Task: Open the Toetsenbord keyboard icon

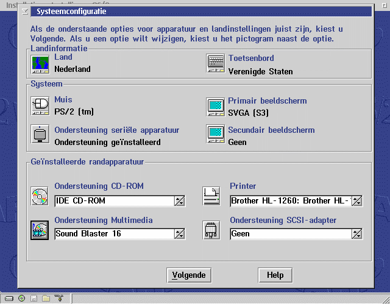Action: (215, 63)
